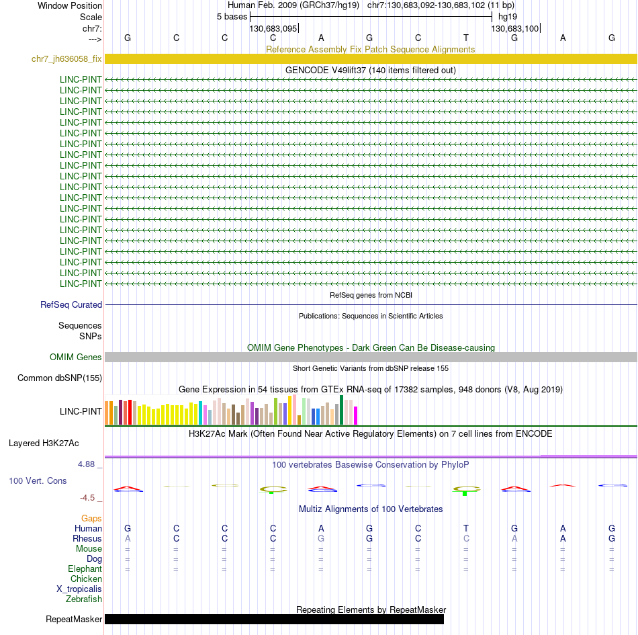Click the topmost LINC-PINT transcript label in GENCODE
Screen dimensions: 638x635
pyautogui.click(x=81, y=79)
